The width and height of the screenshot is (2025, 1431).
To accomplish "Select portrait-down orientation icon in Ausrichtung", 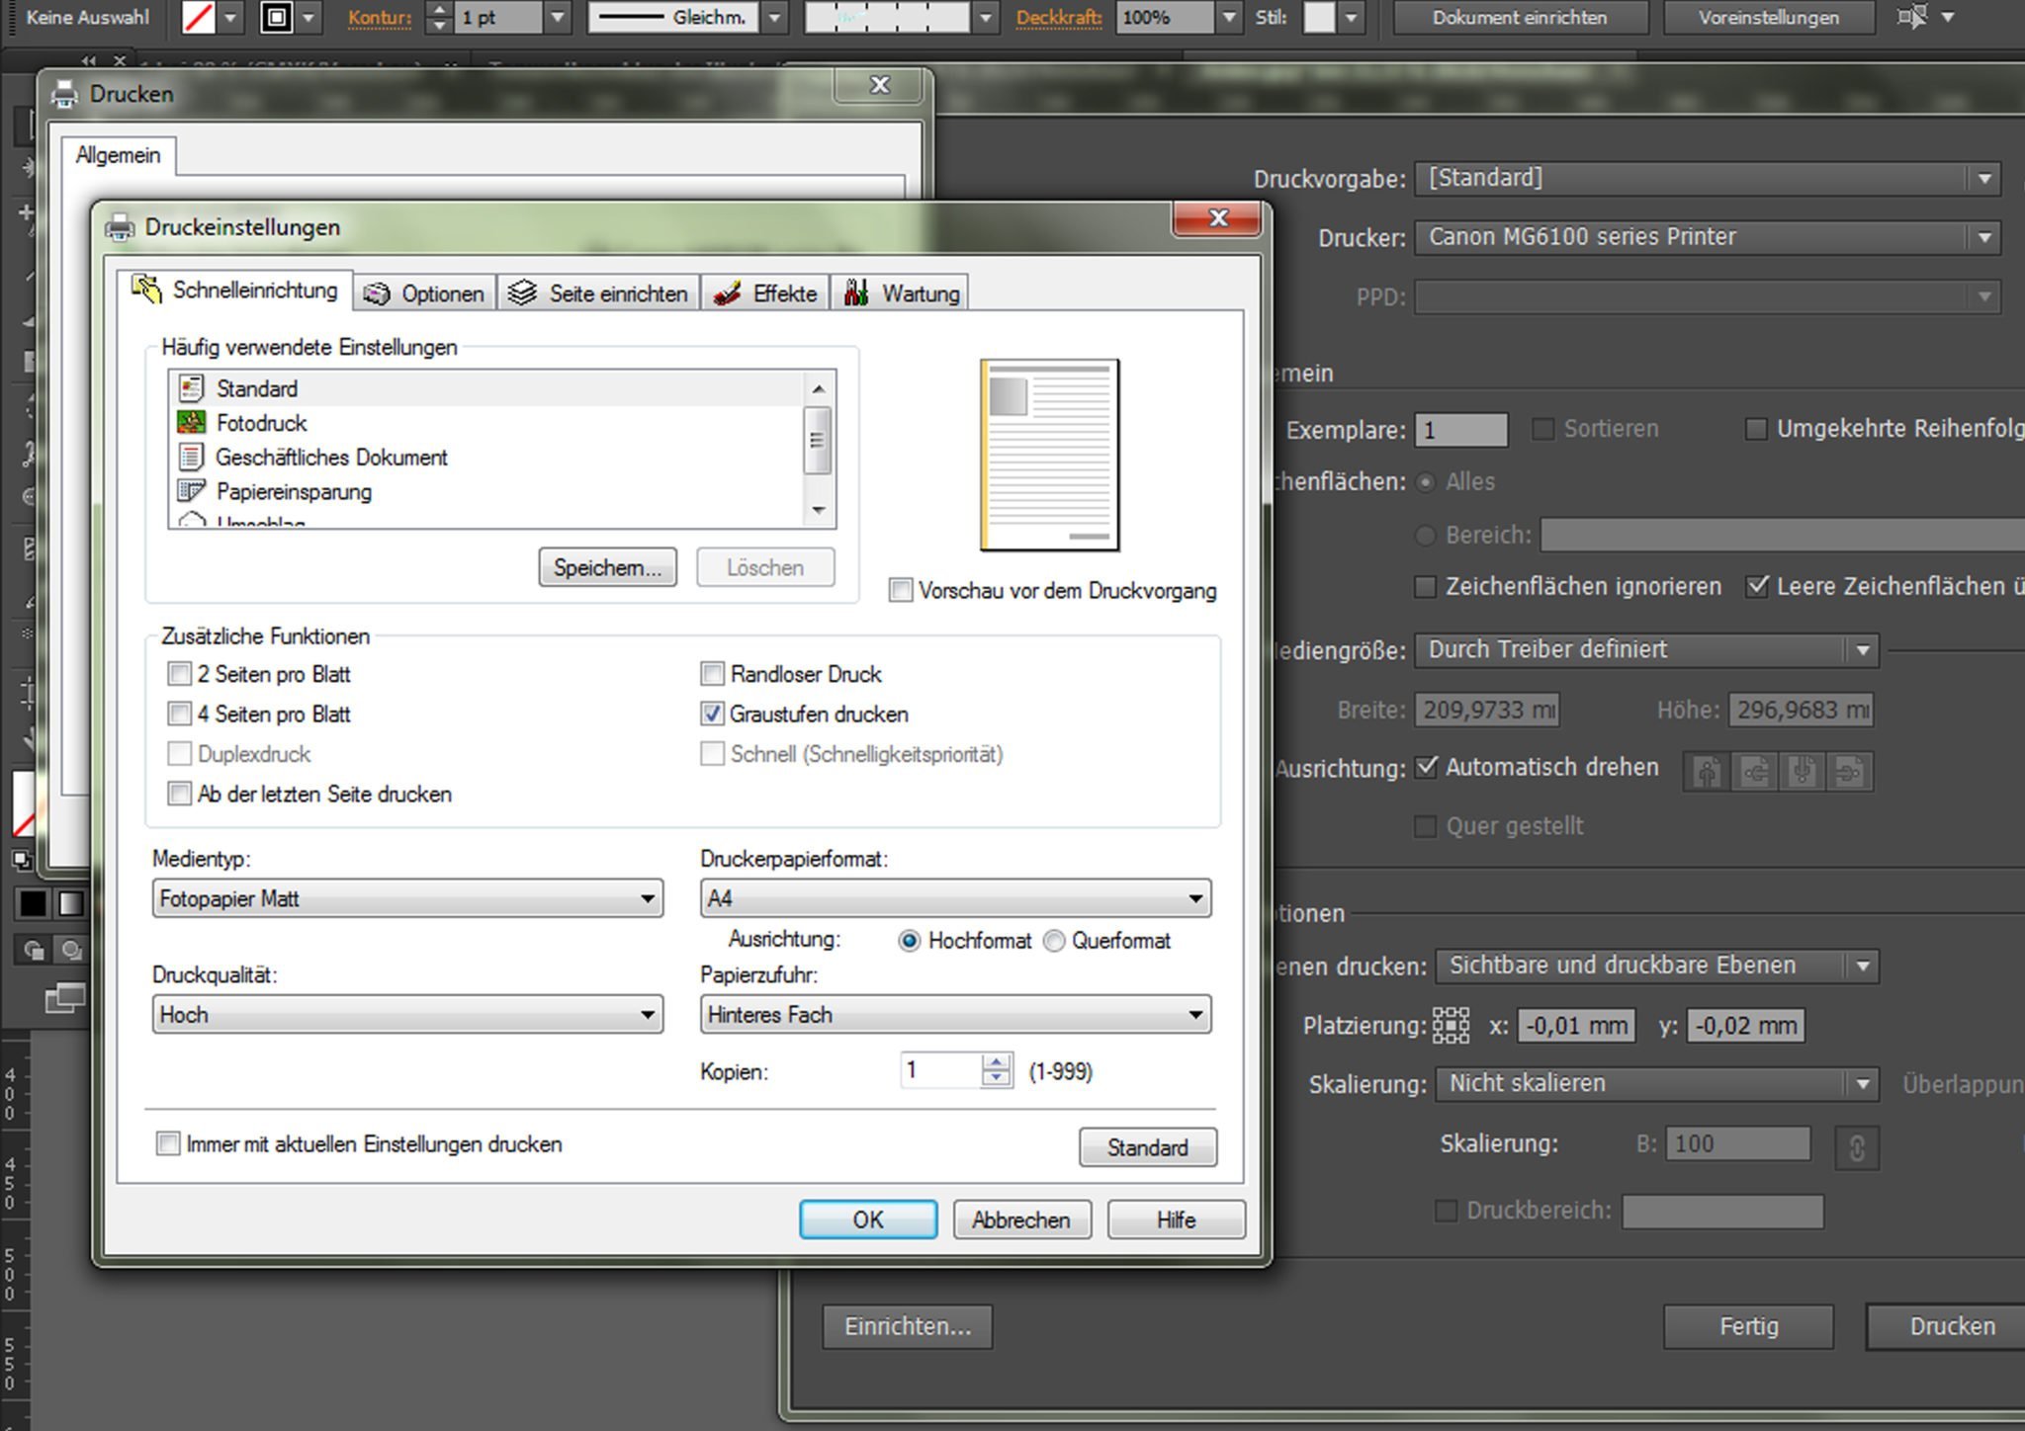I will click(x=1803, y=771).
